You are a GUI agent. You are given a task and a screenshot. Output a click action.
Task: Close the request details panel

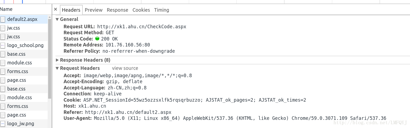pyautogui.click(x=56, y=9)
